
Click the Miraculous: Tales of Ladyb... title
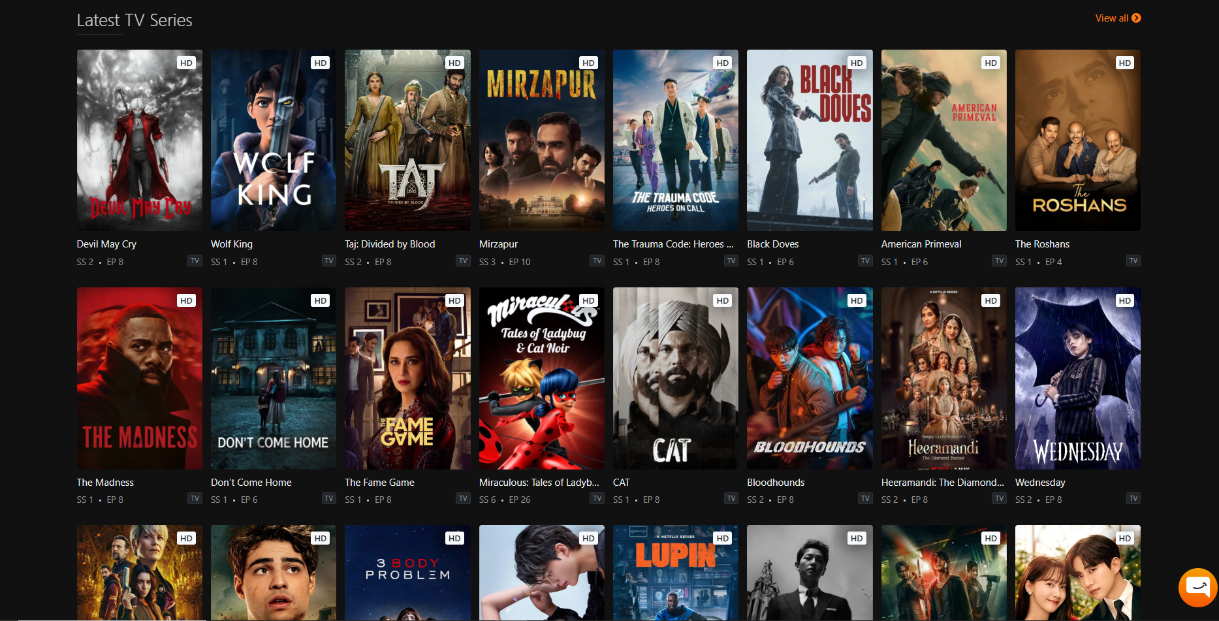point(539,483)
